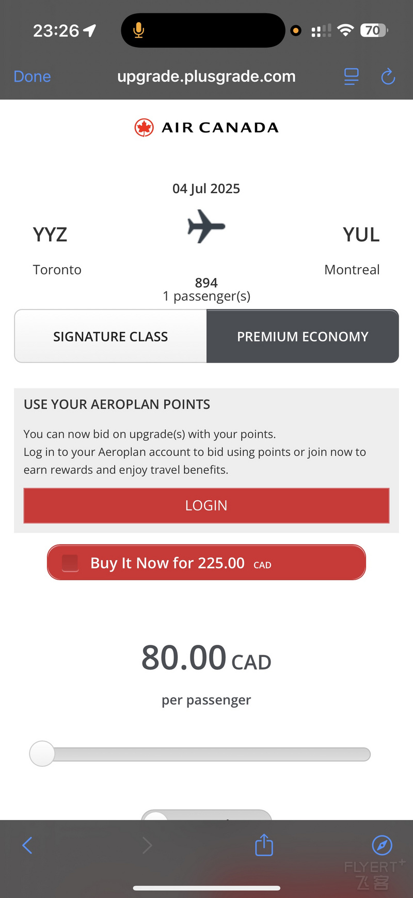Check the Buy It Now checkbox

coord(70,563)
